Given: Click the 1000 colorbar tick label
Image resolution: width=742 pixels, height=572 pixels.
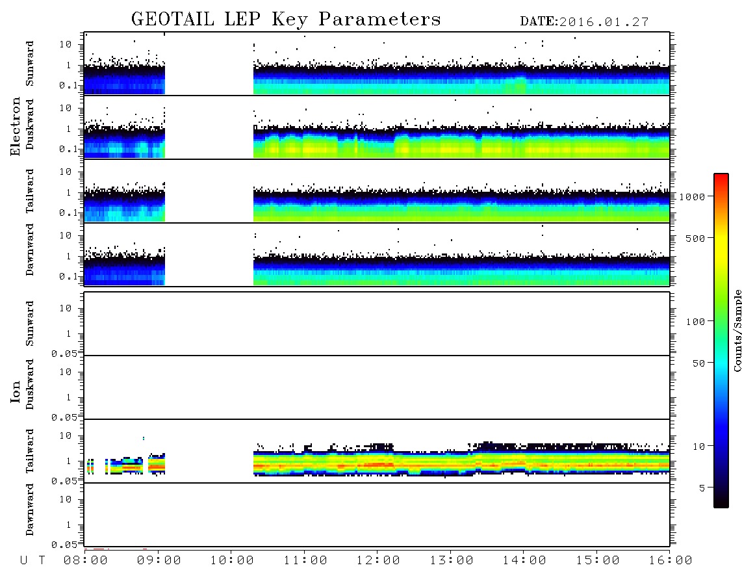Looking at the screenshot, I should (692, 197).
